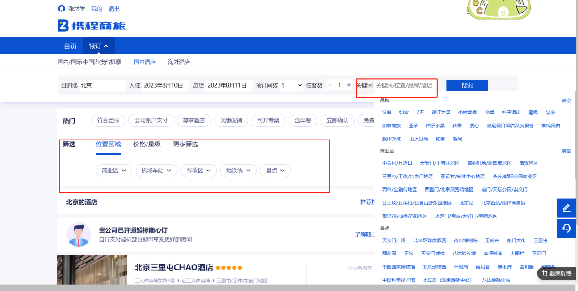The image size is (578, 291).
Task: Click the 目的地 field showing 北京
Action: point(103,85)
